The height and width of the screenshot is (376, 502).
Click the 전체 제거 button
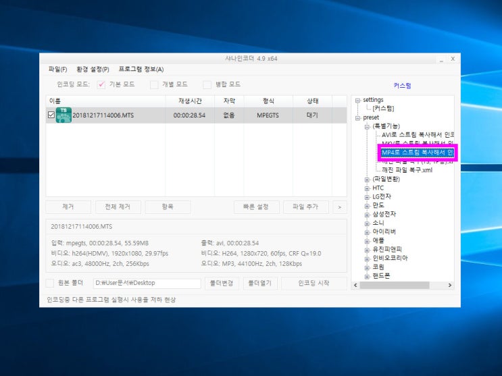(118, 207)
